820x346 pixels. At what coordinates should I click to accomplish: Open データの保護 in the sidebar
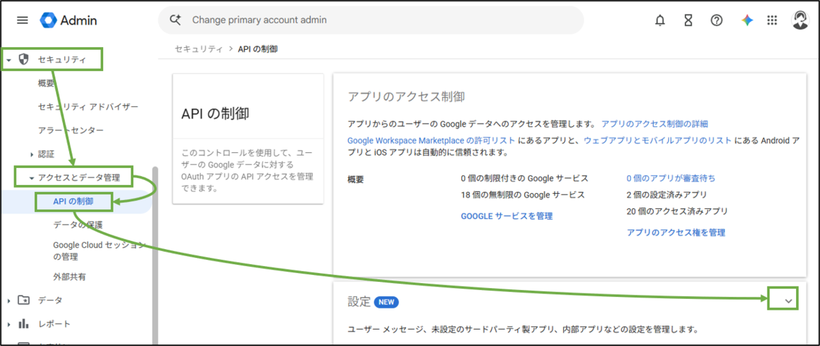click(78, 225)
